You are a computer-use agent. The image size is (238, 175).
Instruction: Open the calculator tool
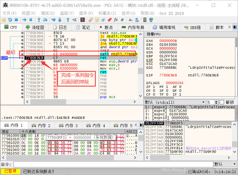click(145, 20)
